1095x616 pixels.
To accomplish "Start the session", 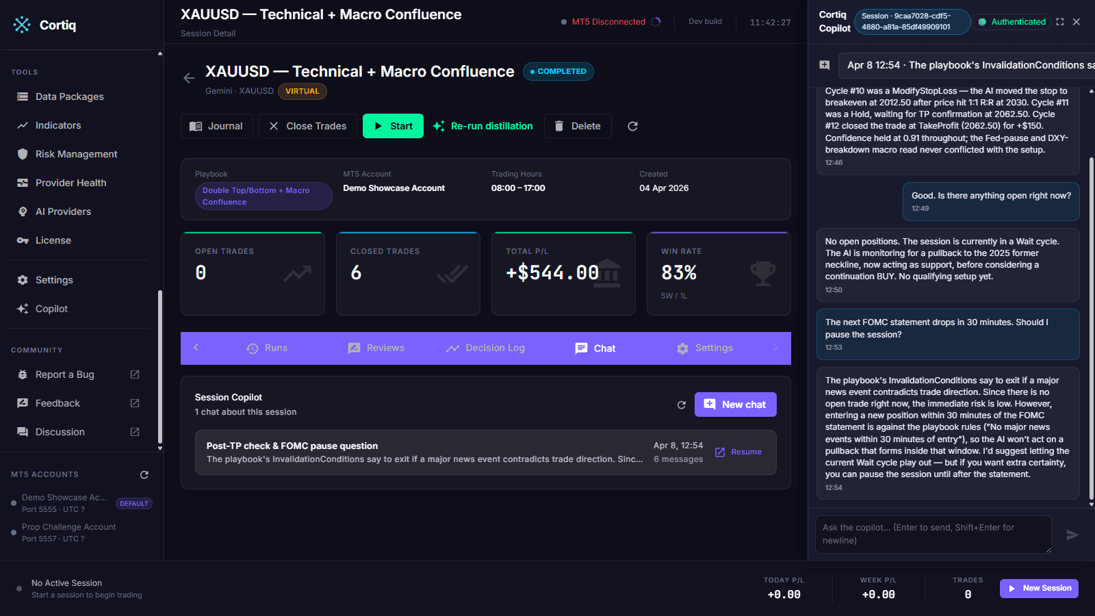I will (x=393, y=126).
